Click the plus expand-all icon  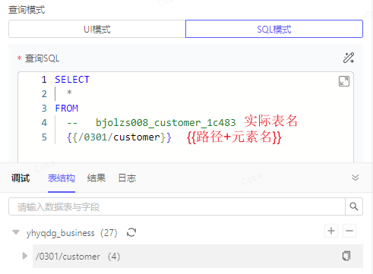coord(331,231)
